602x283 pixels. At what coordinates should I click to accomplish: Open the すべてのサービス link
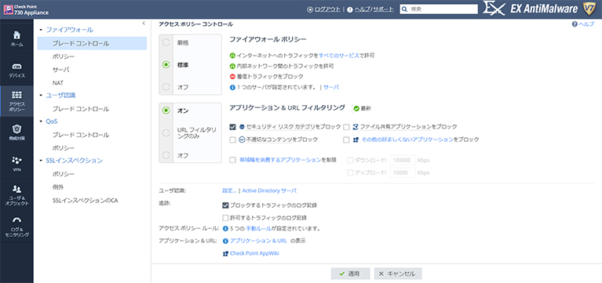[339, 56]
